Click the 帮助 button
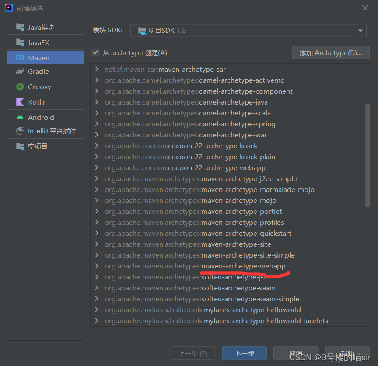This screenshot has height=366, width=378. tap(347, 353)
